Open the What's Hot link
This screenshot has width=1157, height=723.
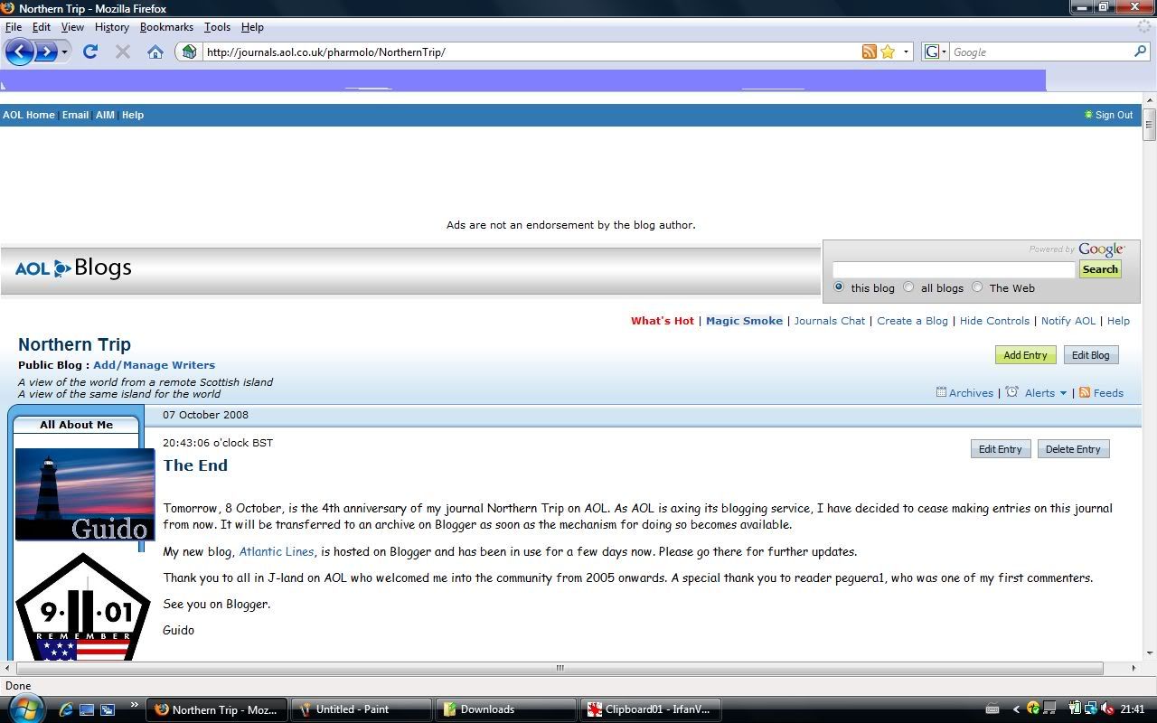[663, 321]
